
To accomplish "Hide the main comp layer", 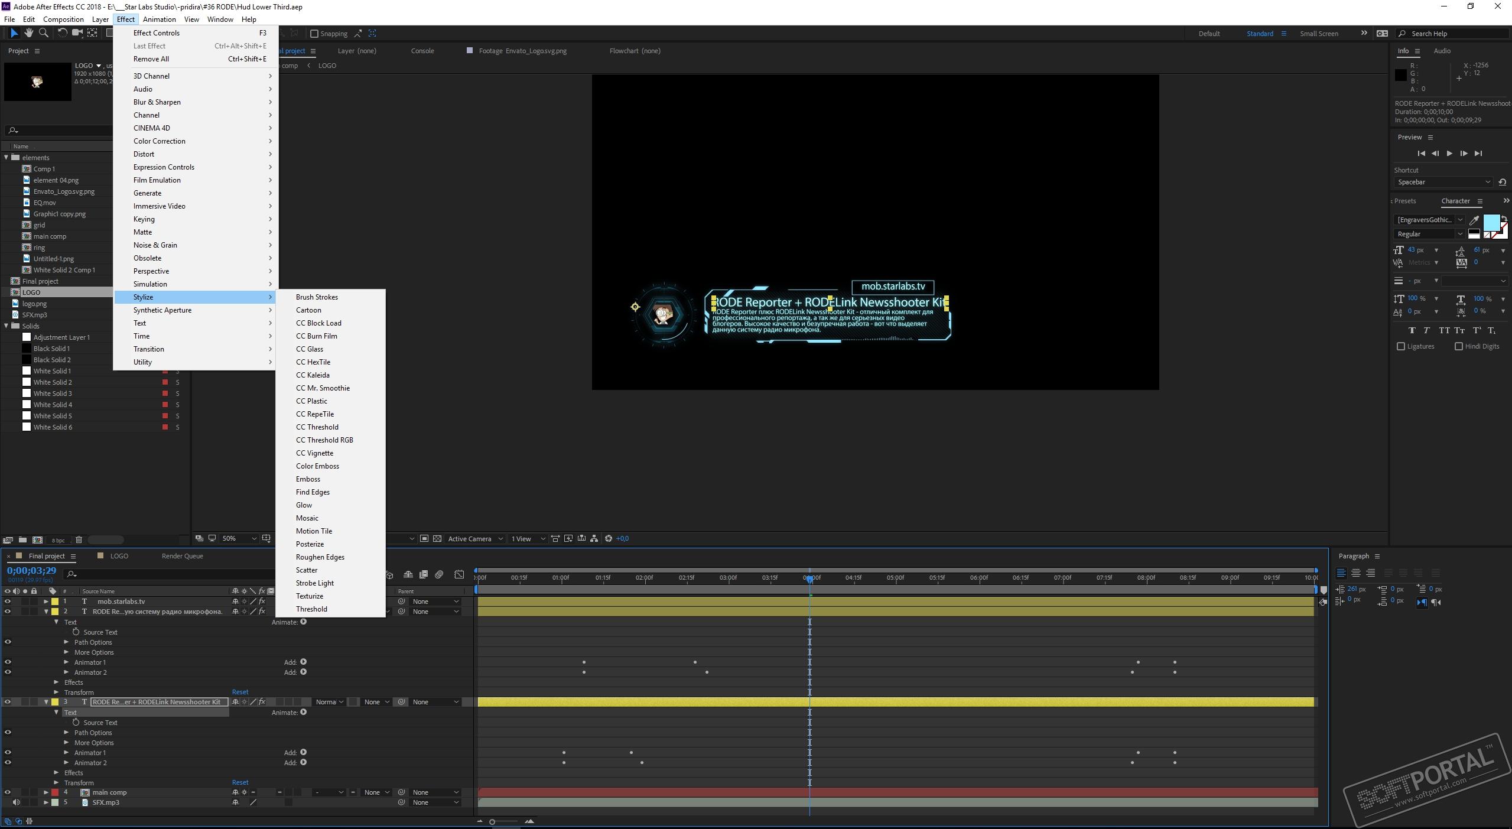I will 8,792.
